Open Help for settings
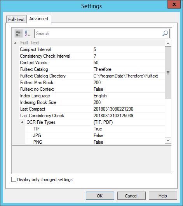The width and height of the screenshot is (183, 206). [x=163, y=196]
